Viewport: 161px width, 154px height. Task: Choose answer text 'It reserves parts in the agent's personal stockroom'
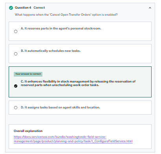[x=61, y=28]
